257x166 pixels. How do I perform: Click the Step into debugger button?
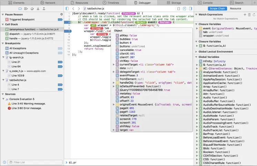[x=38, y=9]
